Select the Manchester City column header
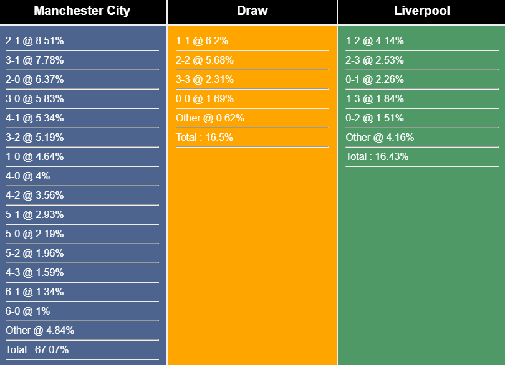This screenshot has width=505, height=365. click(82, 11)
